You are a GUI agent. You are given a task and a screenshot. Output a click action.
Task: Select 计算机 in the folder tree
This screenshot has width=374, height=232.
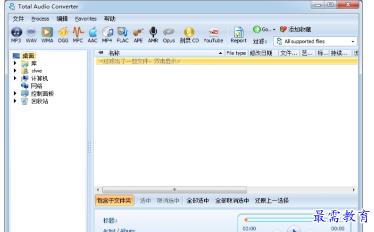(39, 78)
